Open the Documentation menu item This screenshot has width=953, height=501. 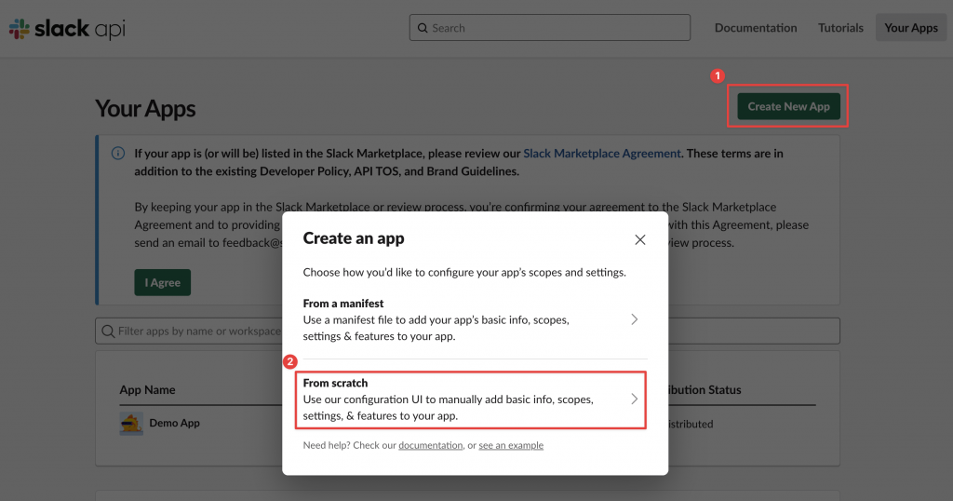(756, 28)
